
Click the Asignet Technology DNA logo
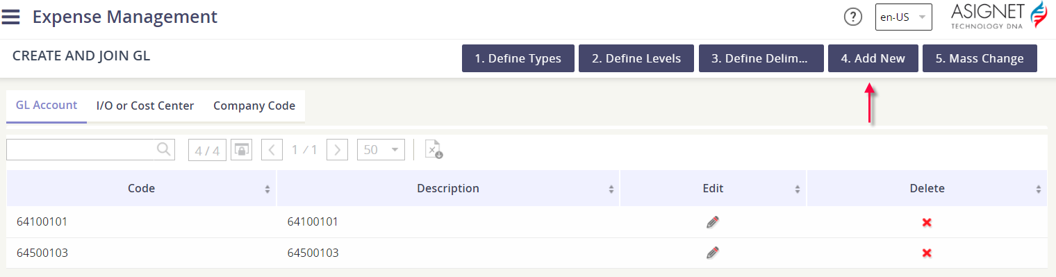998,15
